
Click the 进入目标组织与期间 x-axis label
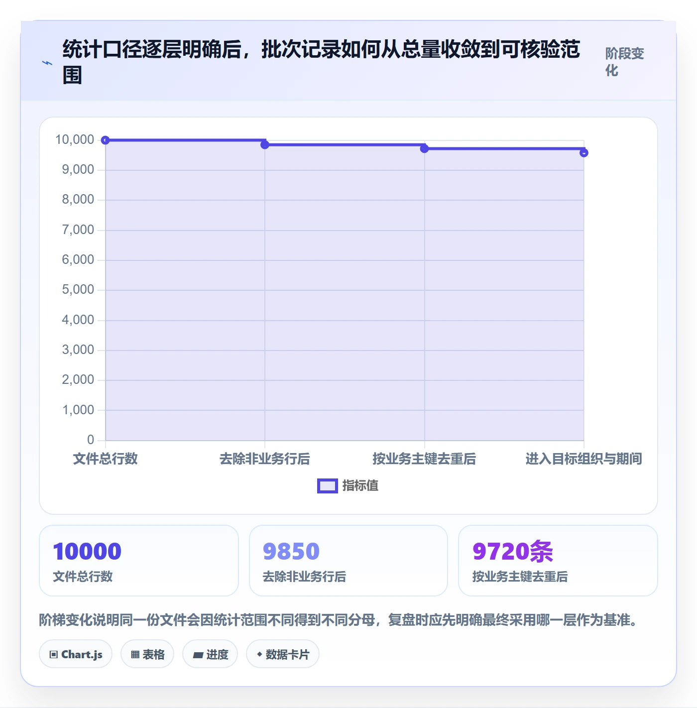click(x=584, y=459)
